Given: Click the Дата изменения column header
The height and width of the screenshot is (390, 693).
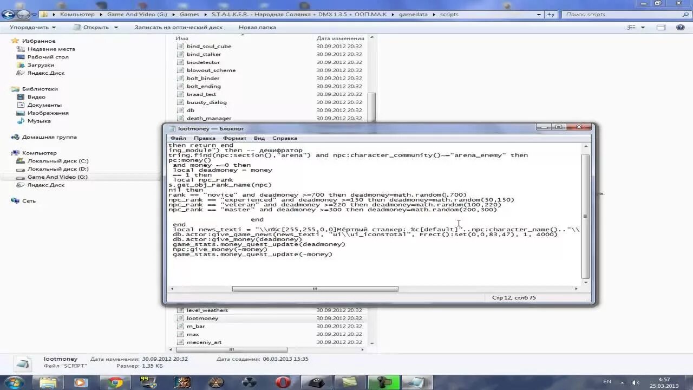Looking at the screenshot, I should 341,38.
